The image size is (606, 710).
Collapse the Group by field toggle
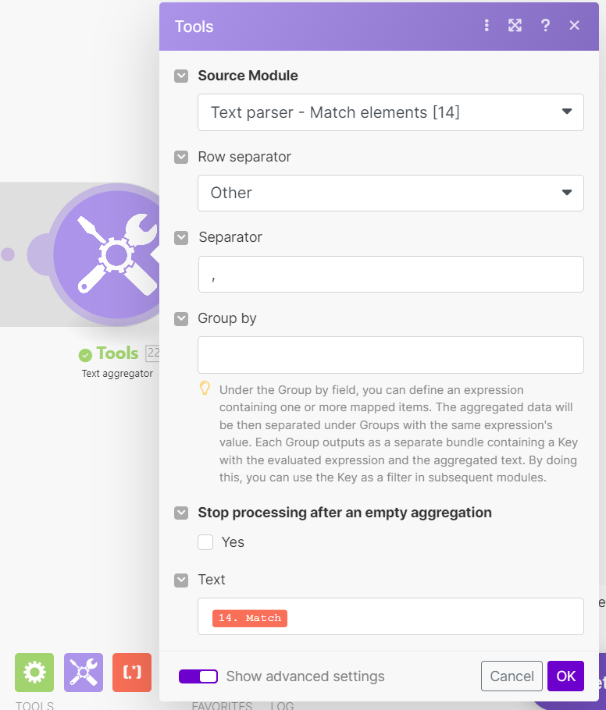[181, 318]
